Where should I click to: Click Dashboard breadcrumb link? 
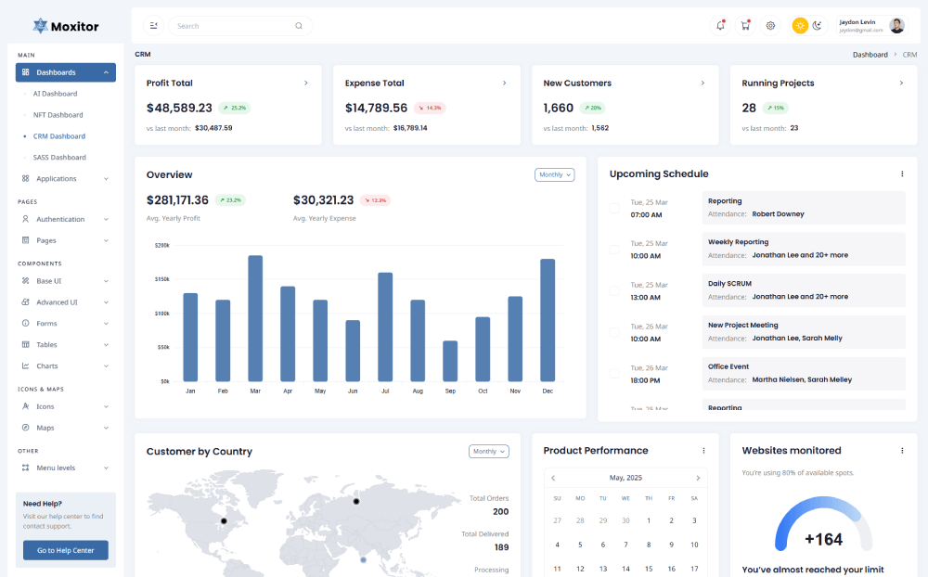click(x=870, y=55)
